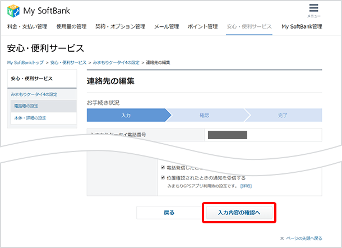342x248 pixels.
Task: Click the 連絡先の編集 breadcrumb text
Action: tap(158, 63)
